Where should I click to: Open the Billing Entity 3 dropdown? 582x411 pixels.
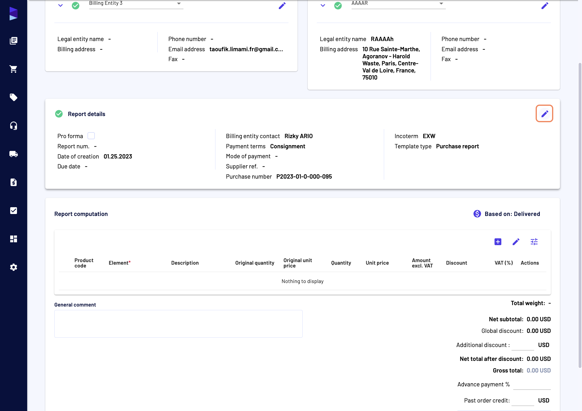(136, 4)
